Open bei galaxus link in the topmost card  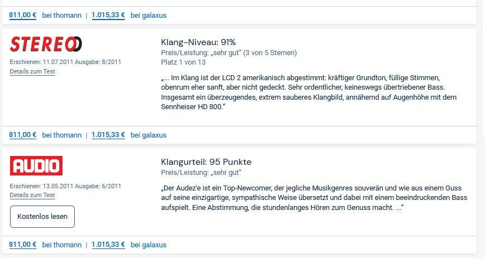[148, 15]
